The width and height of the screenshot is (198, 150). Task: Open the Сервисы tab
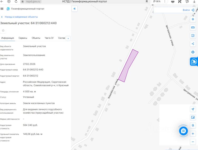[x=23, y=38]
